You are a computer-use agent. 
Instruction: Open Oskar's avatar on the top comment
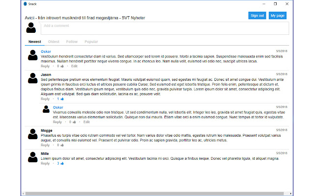pyautogui.click(x=33, y=55)
